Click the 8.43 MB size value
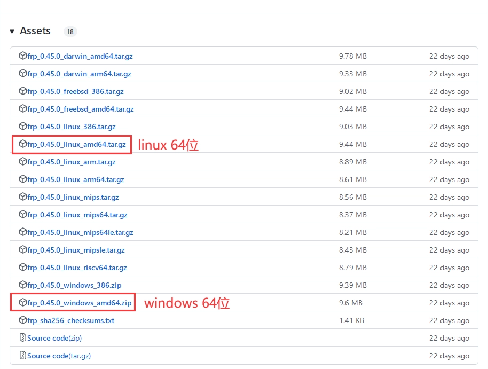The height and width of the screenshot is (369, 488). [x=353, y=250]
